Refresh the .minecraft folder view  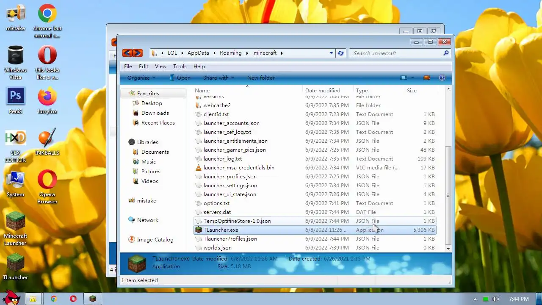(341, 53)
